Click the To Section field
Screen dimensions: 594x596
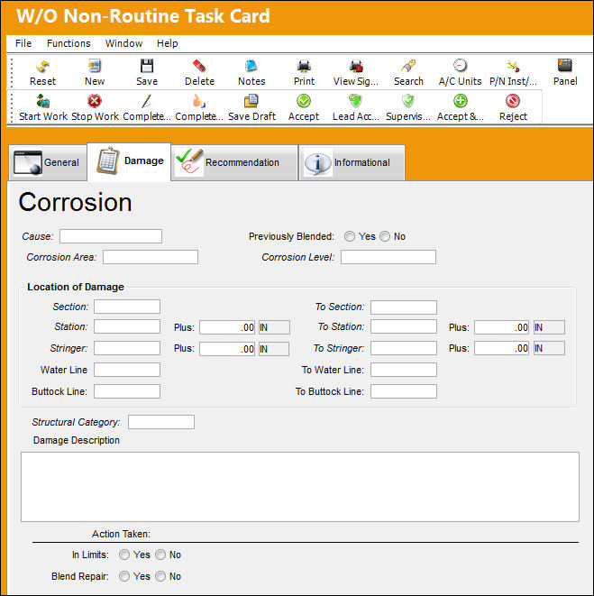[x=404, y=307]
